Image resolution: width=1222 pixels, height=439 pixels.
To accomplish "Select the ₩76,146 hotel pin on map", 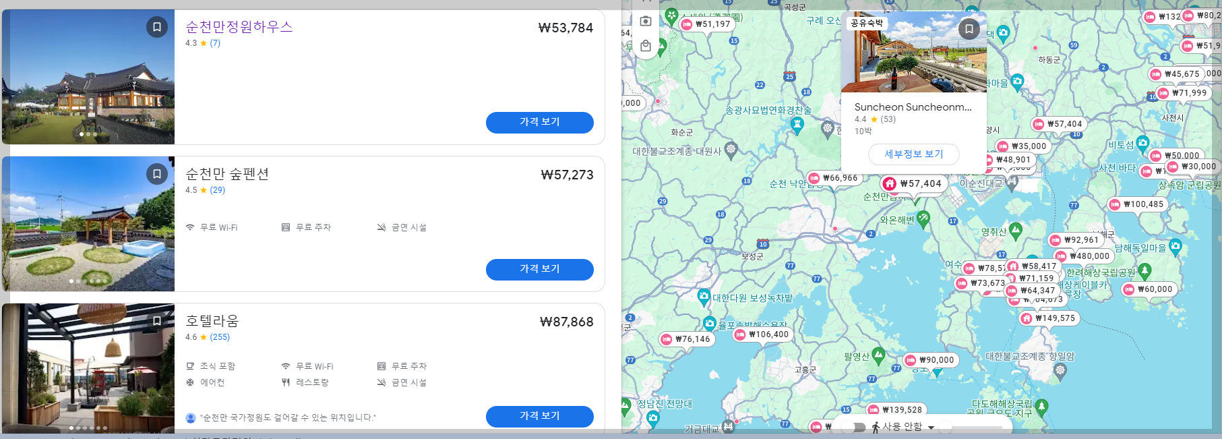I will point(686,339).
